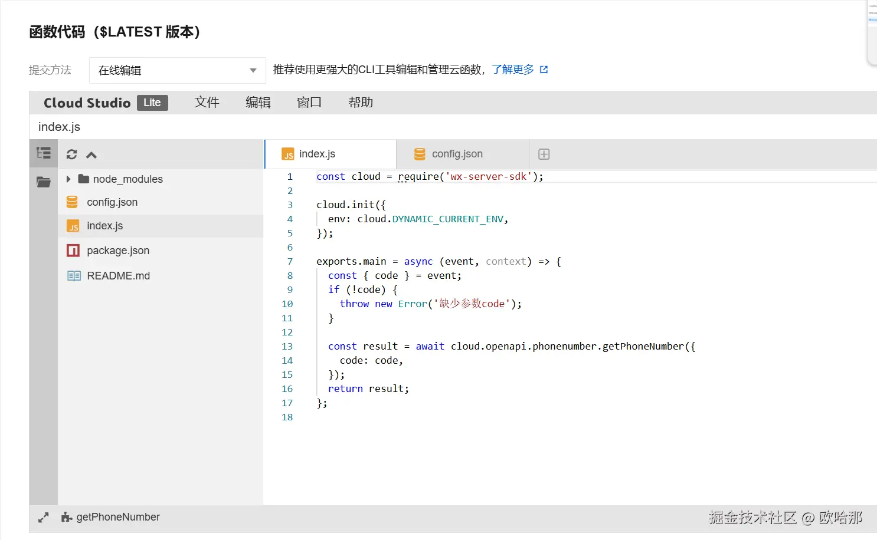Switch to the config.json editor tab
Image resolution: width=877 pixels, height=540 pixels.
pyautogui.click(x=463, y=154)
